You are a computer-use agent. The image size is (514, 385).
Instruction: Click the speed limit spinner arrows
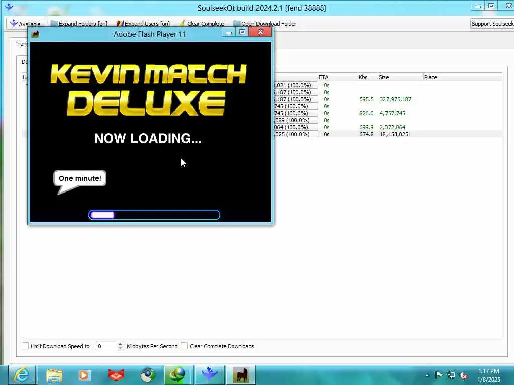(x=120, y=346)
